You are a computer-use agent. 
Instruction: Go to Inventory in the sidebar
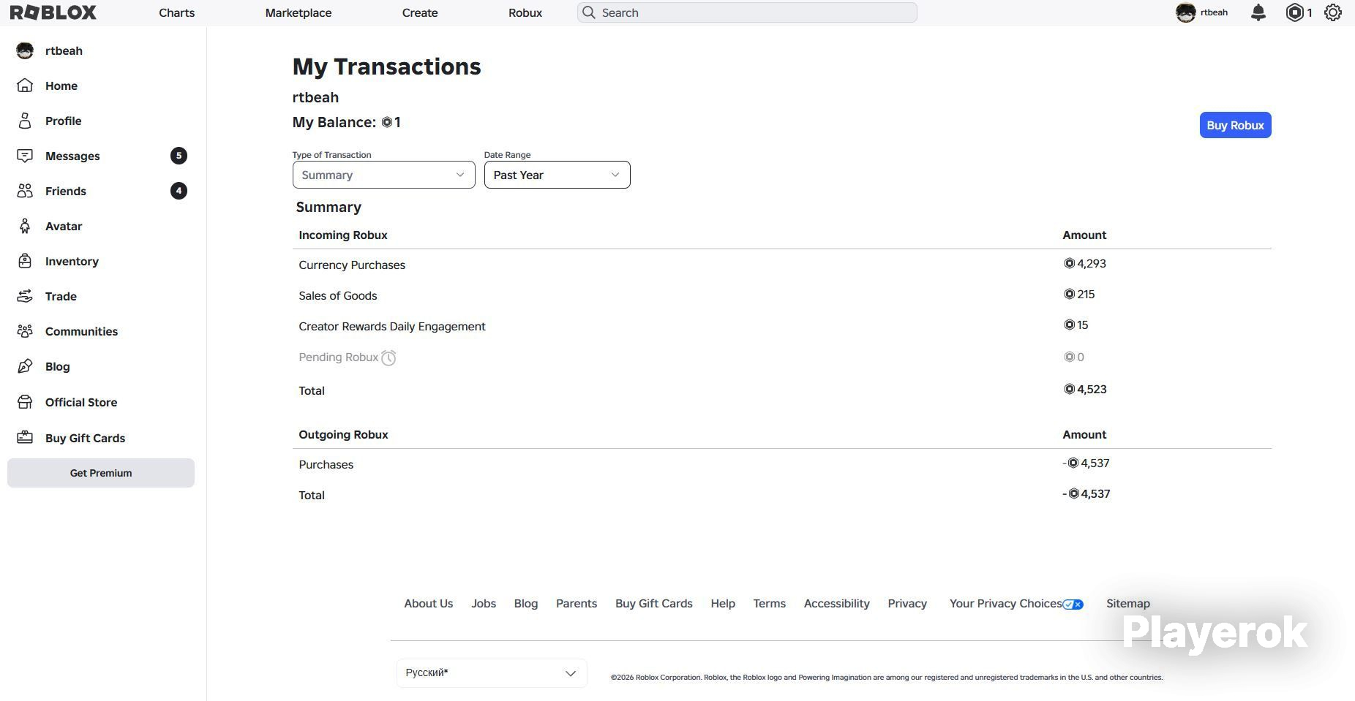click(72, 261)
